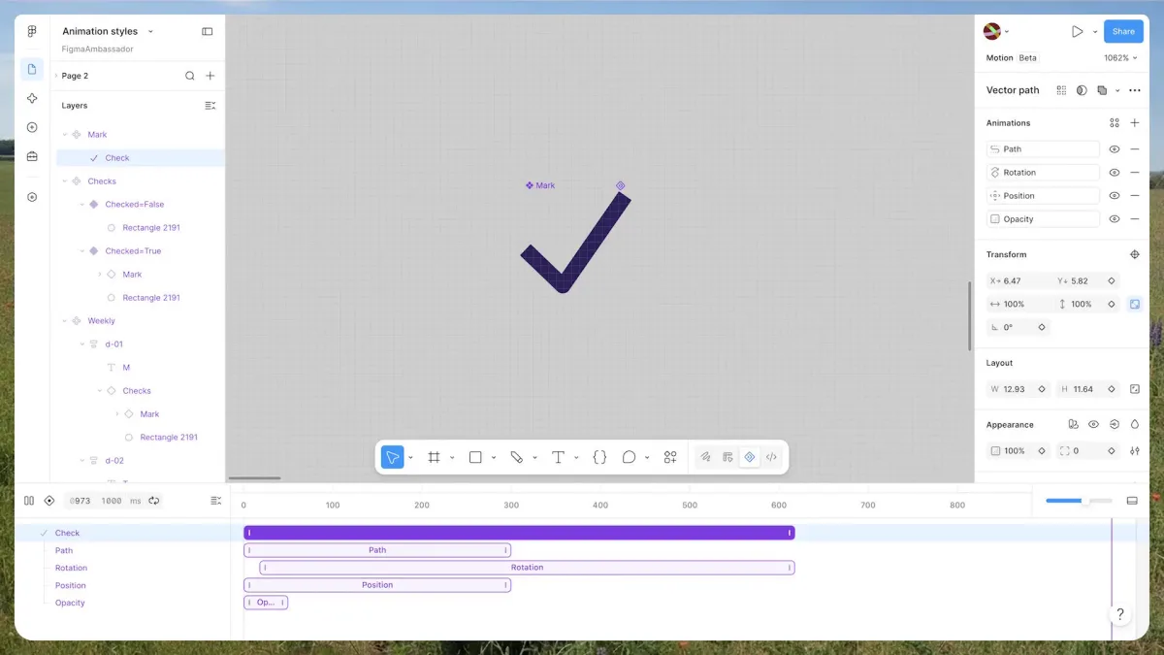Open the Actions tool in toolbar
The height and width of the screenshot is (655, 1164).
[670, 457]
